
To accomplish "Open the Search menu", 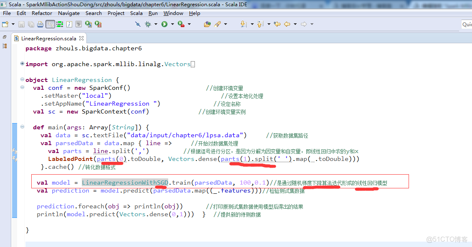I will click(x=93, y=13).
